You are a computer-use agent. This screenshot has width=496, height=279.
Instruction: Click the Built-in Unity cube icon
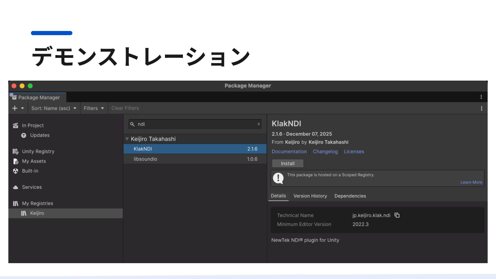click(x=15, y=171)
